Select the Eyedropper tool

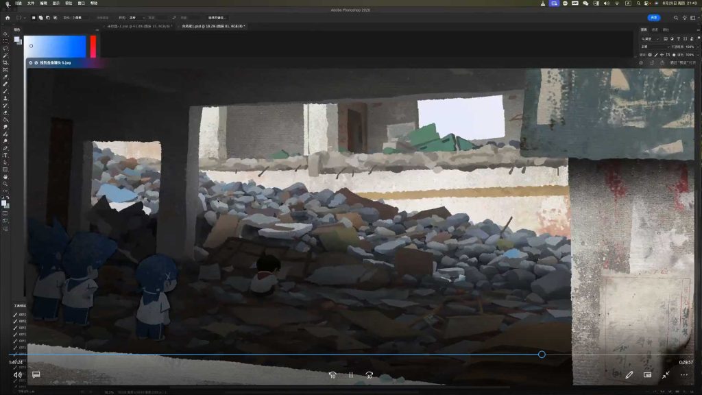[x=5, y=77]
